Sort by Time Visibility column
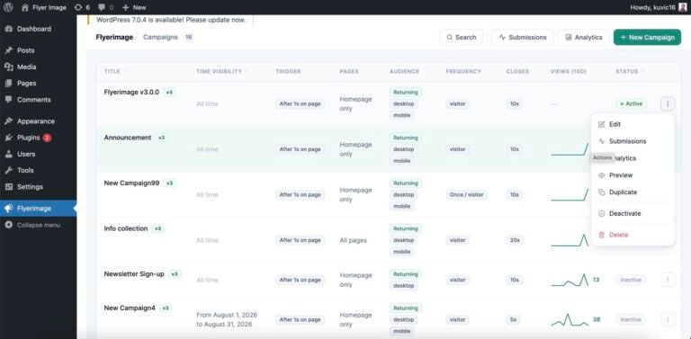The width and height of the screenshot is (691, 339). click(x=221, y=71)
